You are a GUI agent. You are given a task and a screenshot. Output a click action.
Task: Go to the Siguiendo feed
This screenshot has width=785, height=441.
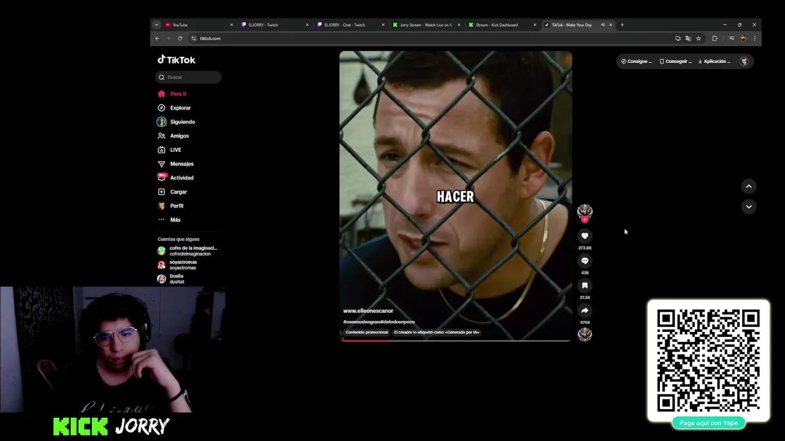coord(176,122)
